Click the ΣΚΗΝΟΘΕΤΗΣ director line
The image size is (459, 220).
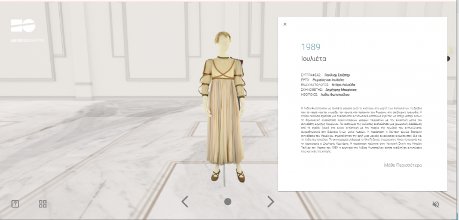pos(329,90)
